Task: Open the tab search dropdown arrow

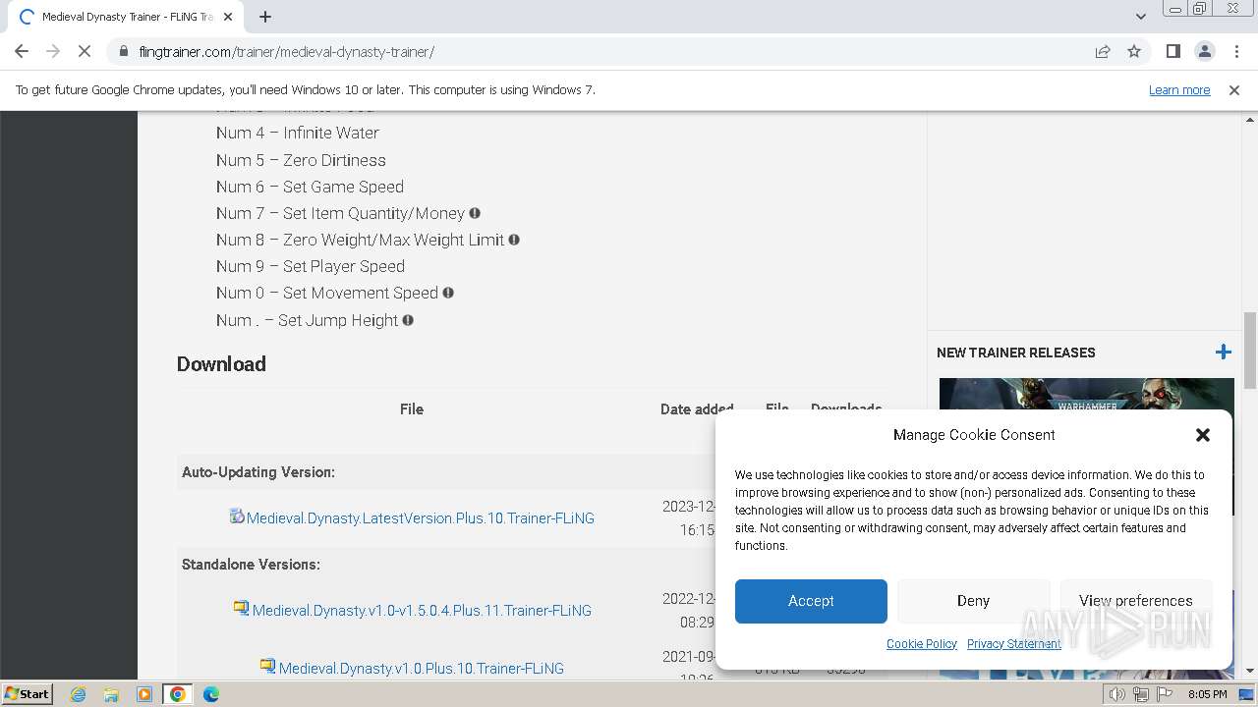Action: point(1141,17)
